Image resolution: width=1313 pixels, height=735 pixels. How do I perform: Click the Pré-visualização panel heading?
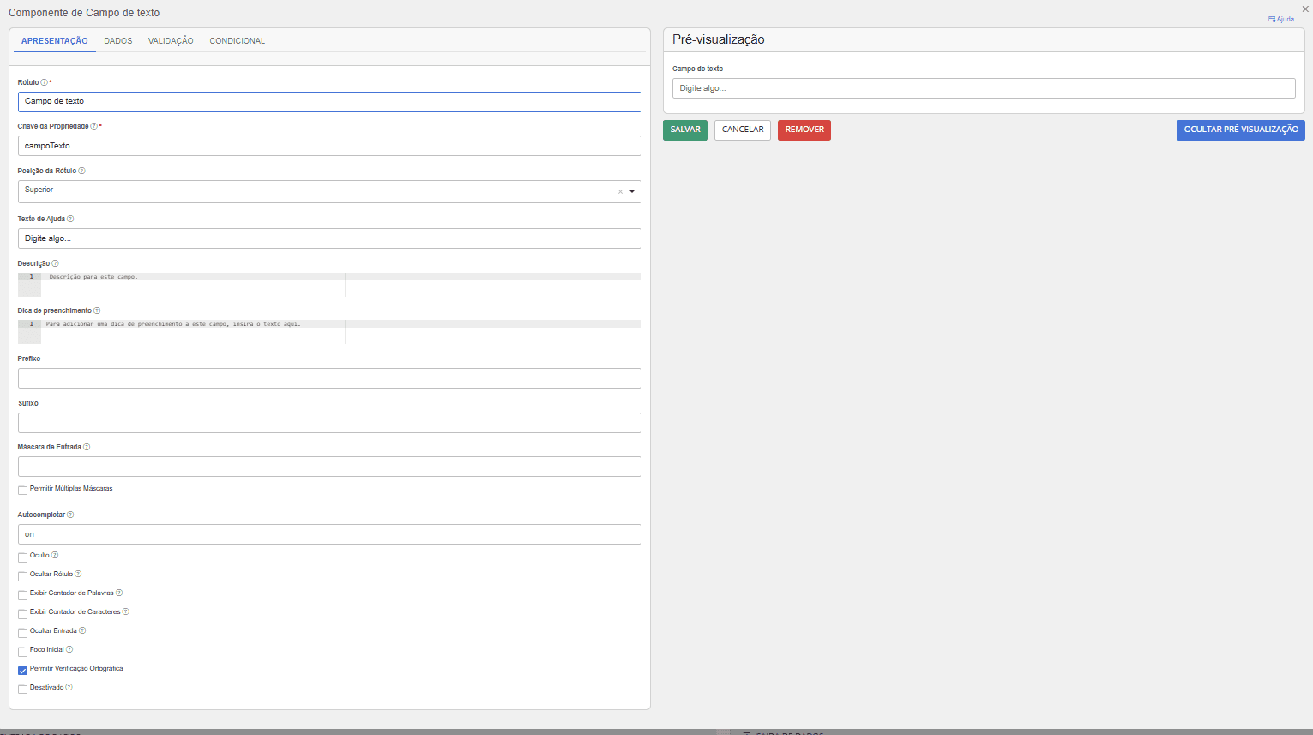pyautogui.click(x=719, y=39)
